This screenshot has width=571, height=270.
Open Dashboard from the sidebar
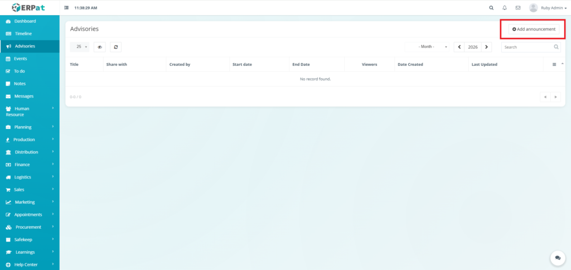[25, 21]
